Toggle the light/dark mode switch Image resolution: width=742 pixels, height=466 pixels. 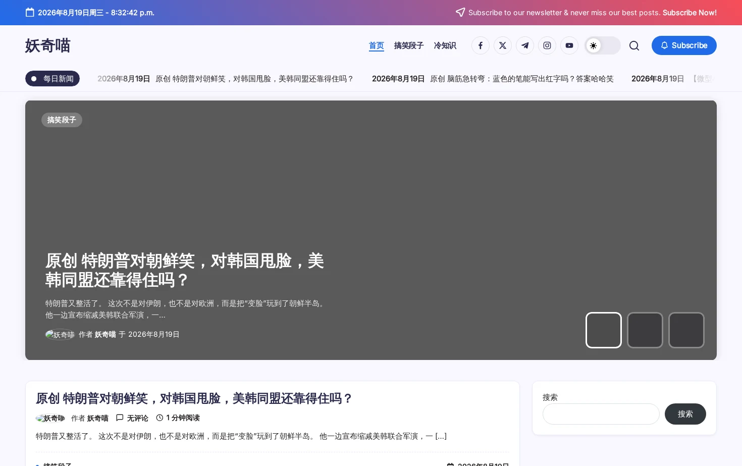603,45
